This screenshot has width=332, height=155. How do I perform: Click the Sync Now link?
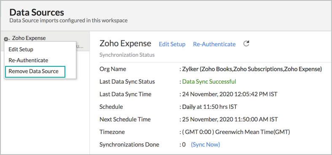205,144
